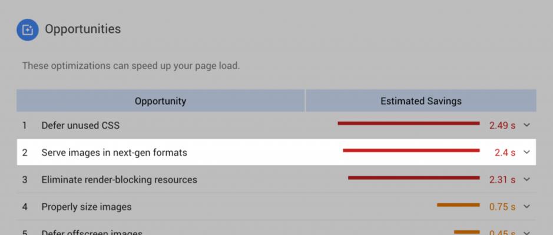Click the 0.75 s savings value
This screenshot has width=553, height=235.
pyautogui.click(x=502, y=207)
